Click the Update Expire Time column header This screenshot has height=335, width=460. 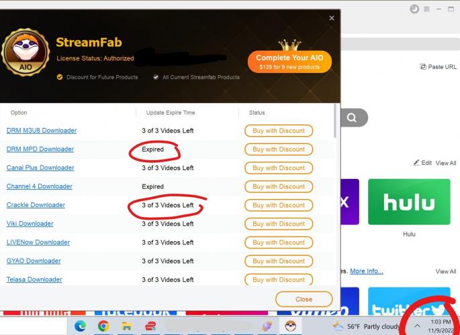point(171,113)
